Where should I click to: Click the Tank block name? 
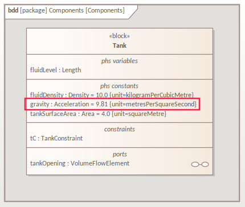click(x=120, y=45)
